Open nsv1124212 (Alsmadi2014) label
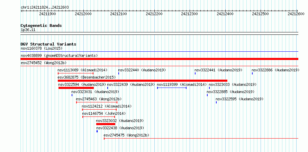 pos(107,106)
